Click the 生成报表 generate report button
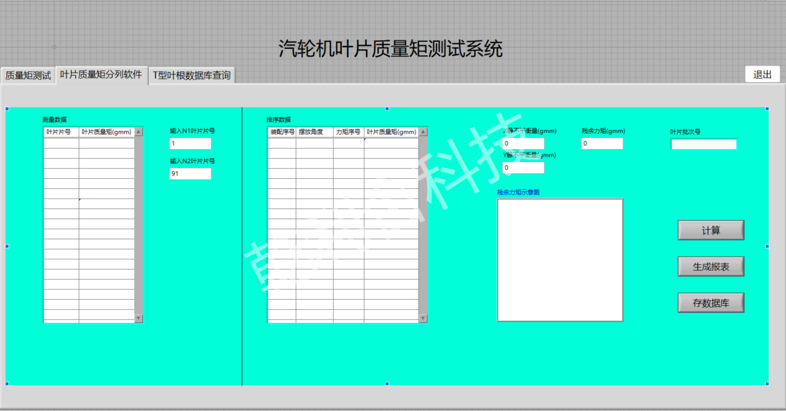 [711, 267]
